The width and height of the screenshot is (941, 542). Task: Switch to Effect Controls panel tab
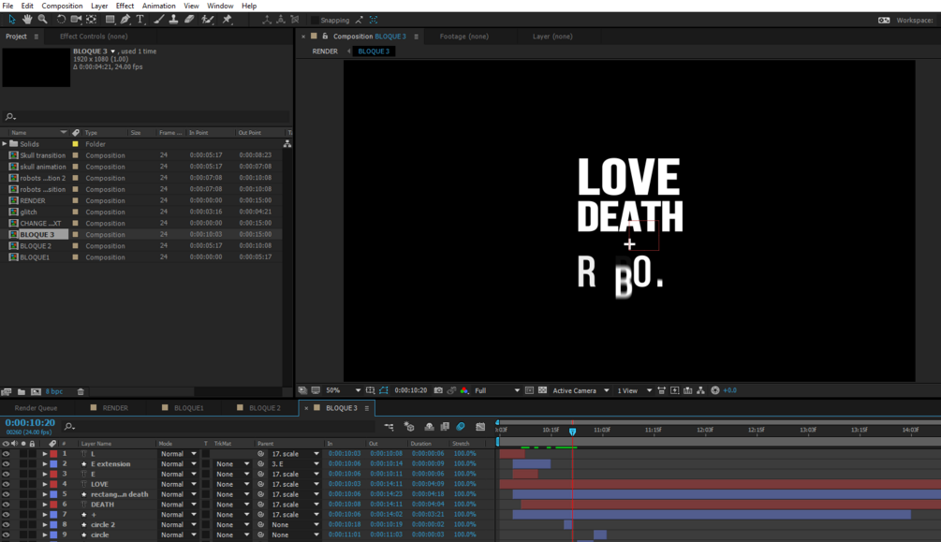(94, 36)
